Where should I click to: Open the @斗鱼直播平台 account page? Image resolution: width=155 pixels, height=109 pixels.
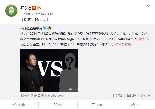[x=31, y=28]
